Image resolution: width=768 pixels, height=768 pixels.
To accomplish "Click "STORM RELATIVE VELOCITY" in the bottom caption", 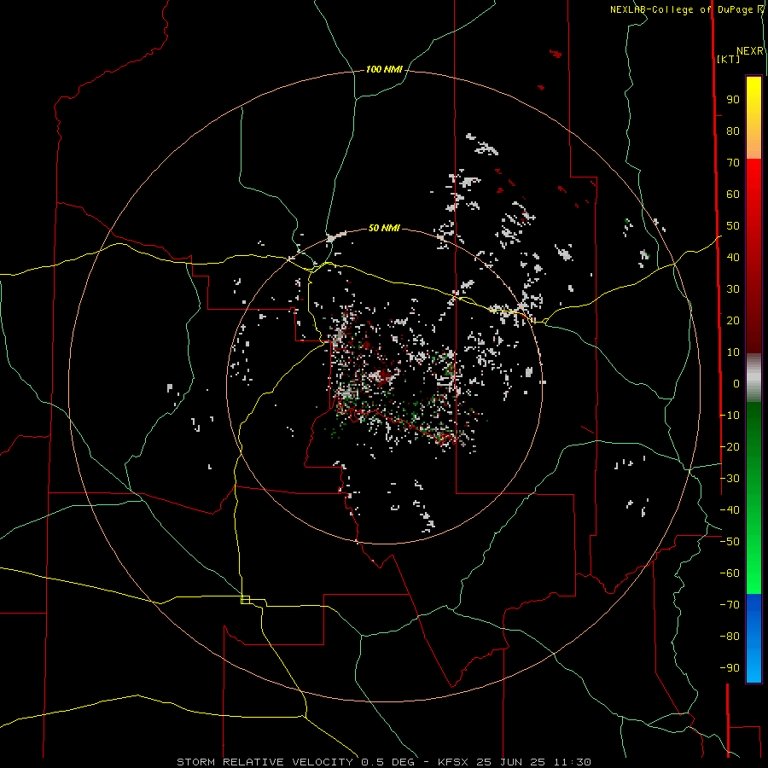I will coord(265,762).
